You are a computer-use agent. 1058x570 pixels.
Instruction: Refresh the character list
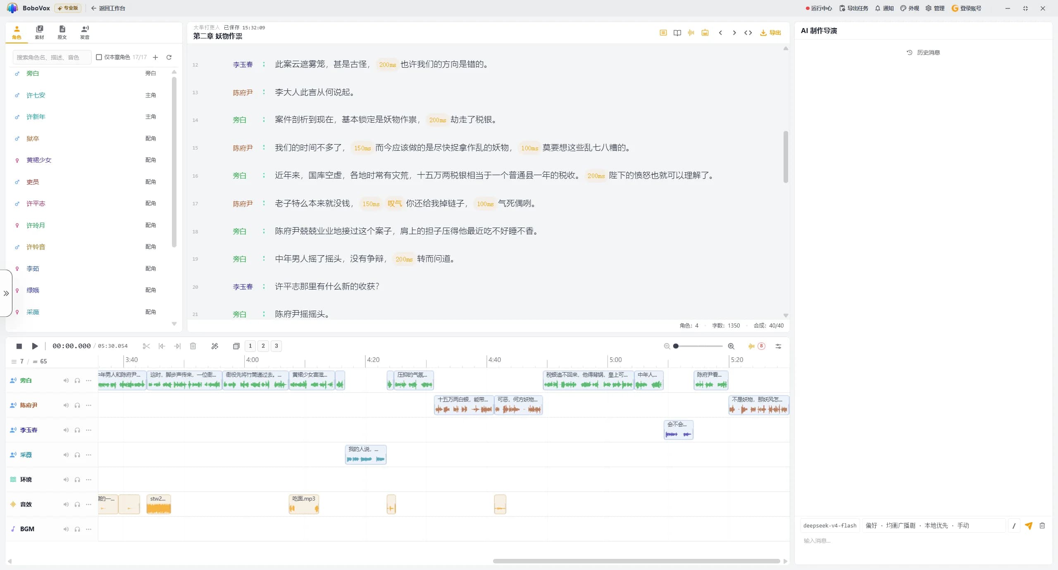click(169, 57)
